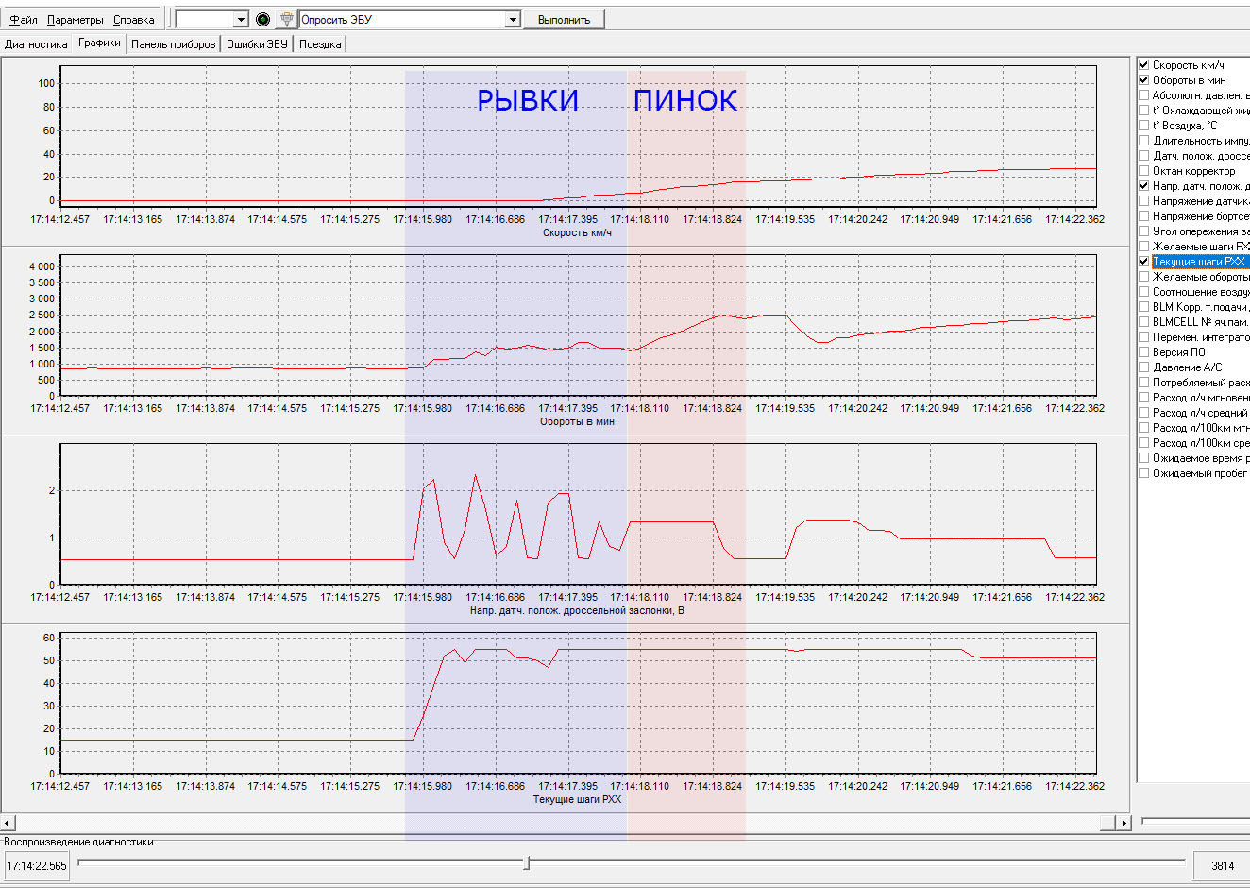The image size is (1250, 888).
Task: Click the 17:14:22.565 playback time field
Action: pyautogui.click(x=37, y=865)
